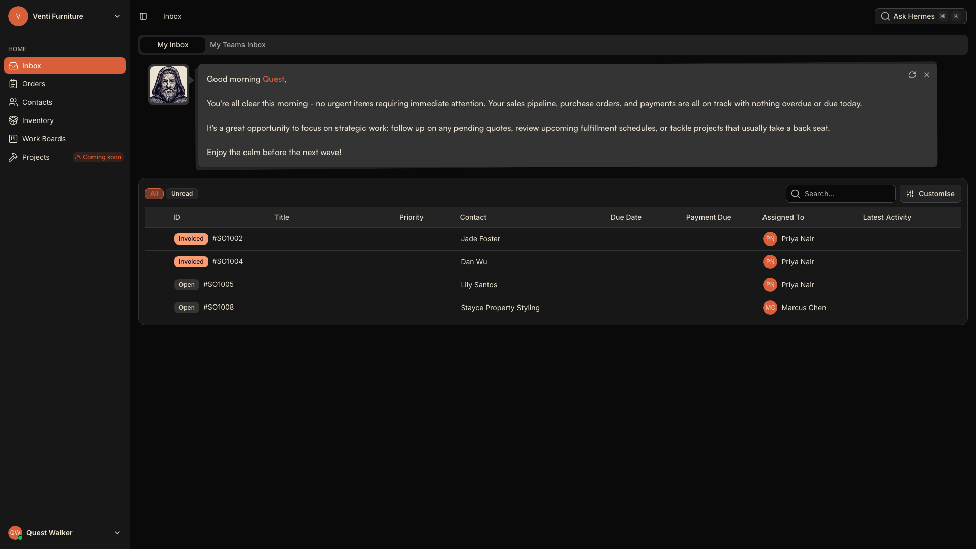
Task: Toggle the sidebar panel icon
Action: [143, 16]
